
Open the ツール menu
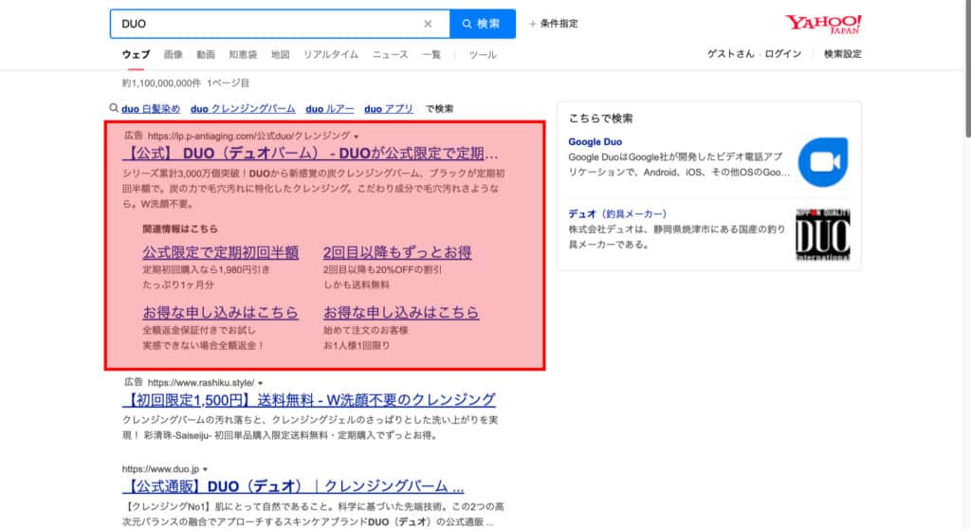[483, 54]
